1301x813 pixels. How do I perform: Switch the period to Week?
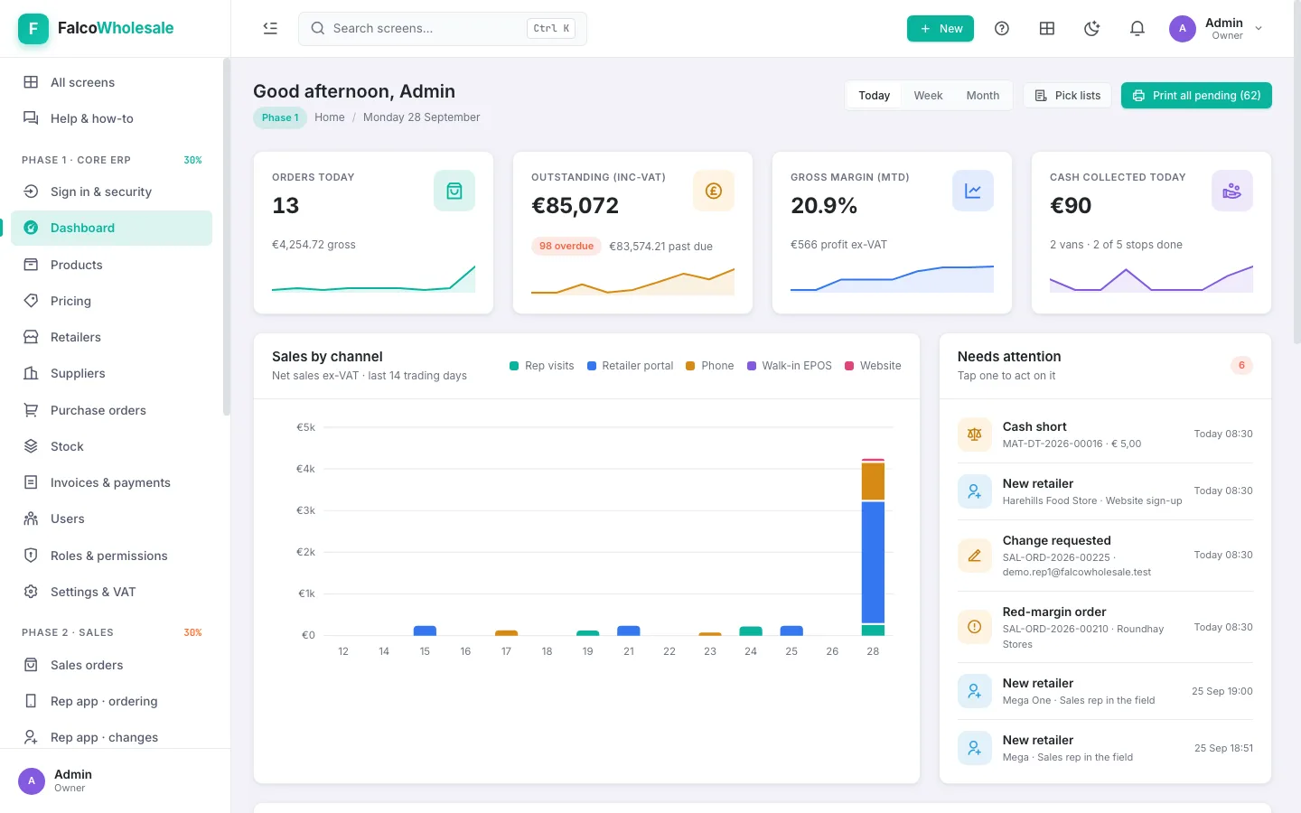pos(928,96)
